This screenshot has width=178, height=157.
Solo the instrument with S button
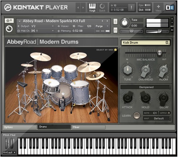click(x=116, y=22)
